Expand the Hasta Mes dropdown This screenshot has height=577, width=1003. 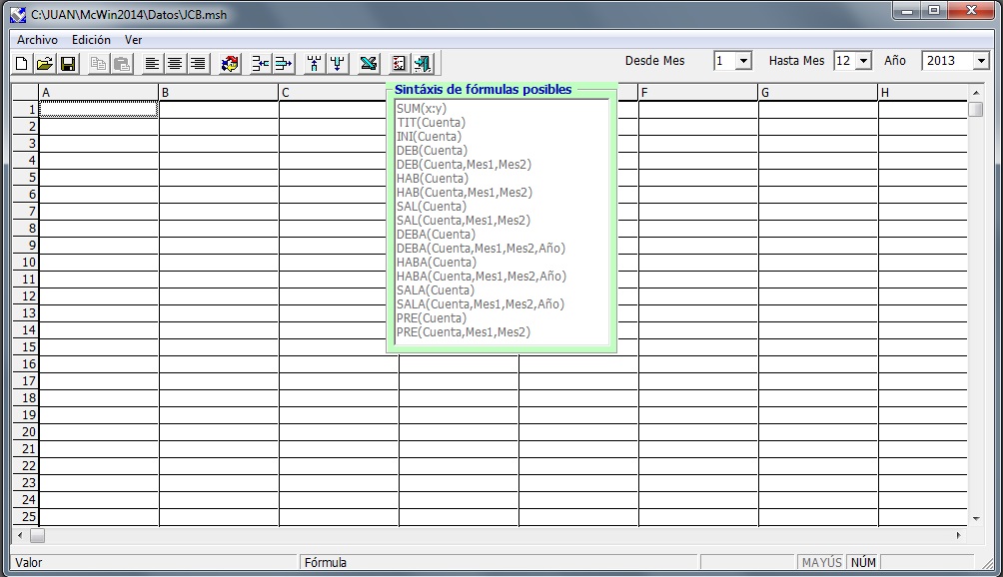tap(863, 61)
